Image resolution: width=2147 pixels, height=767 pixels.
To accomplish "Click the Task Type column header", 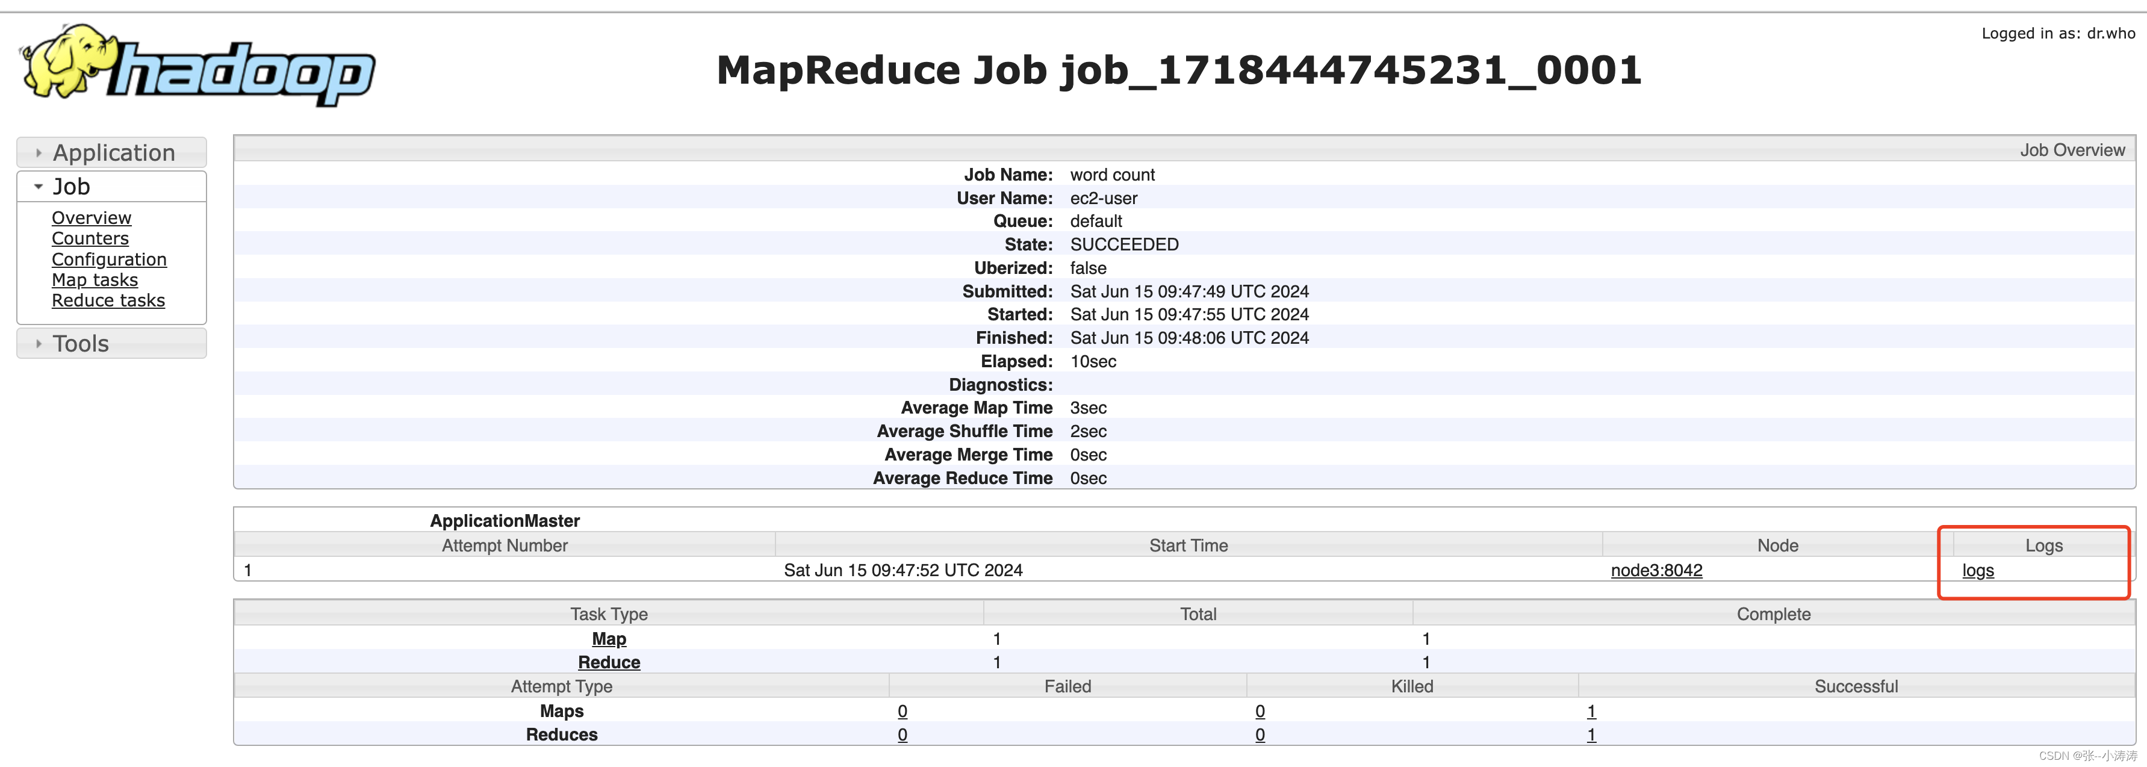I will 609,613.
